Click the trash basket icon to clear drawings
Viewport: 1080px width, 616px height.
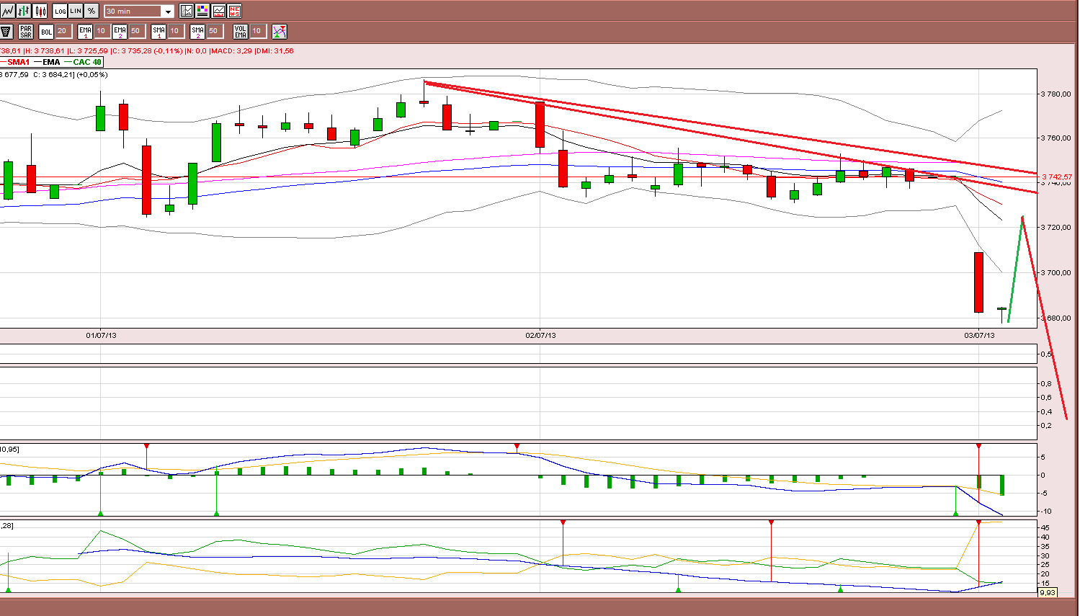pos(6,32)
